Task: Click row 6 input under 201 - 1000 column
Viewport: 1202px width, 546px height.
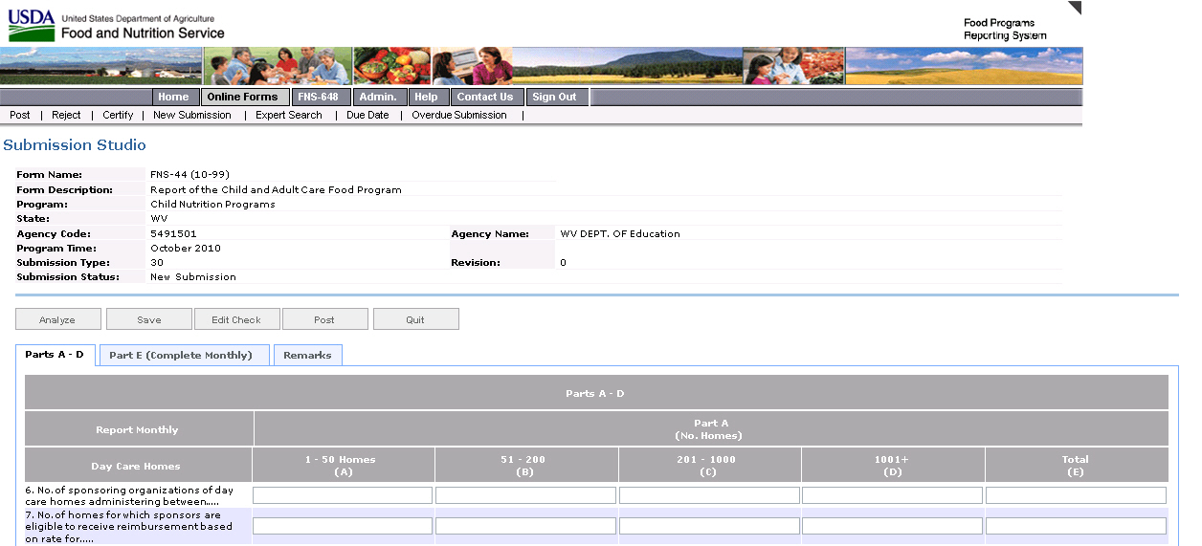Action: (709, 495)
